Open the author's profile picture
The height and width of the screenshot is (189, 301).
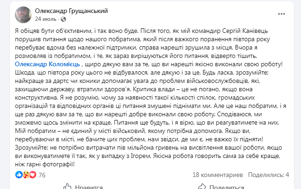point(23,15)
